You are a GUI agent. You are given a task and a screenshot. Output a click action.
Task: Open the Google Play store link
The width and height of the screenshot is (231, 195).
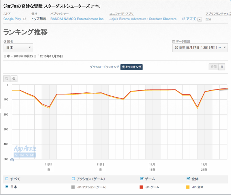click(12, 19)
